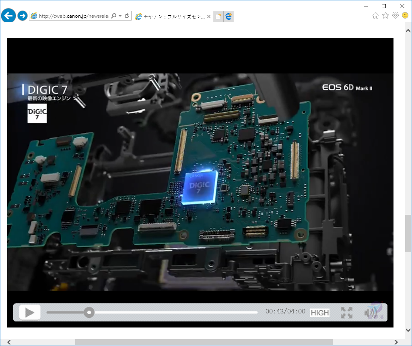Select the キヤノン browser tab

[173, 16]
